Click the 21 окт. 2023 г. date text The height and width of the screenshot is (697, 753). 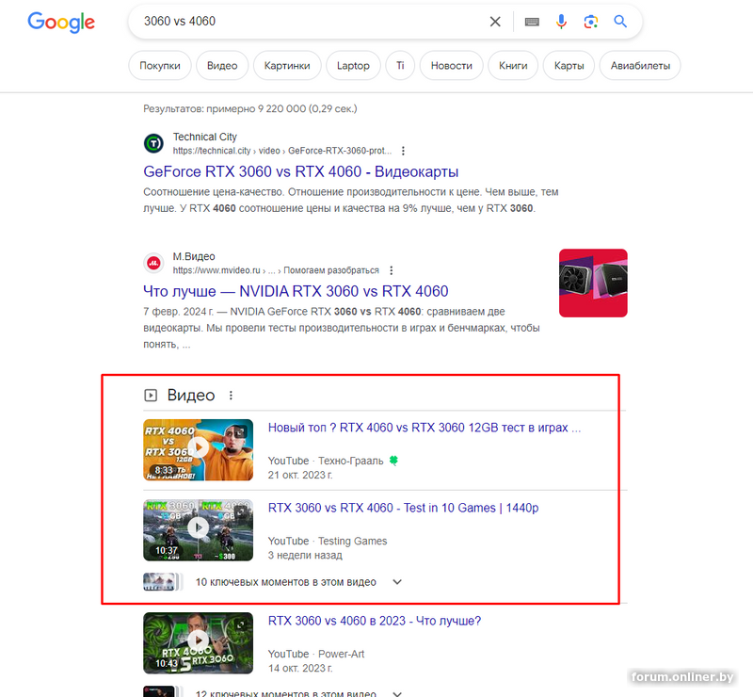coord(300,476)
